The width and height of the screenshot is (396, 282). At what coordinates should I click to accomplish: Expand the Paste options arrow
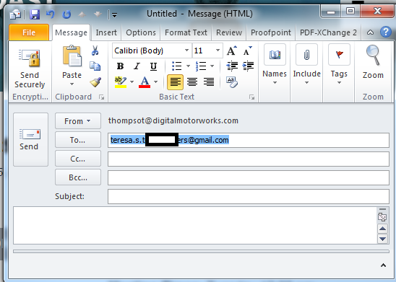pyautogui.click(x=72, y=84)
